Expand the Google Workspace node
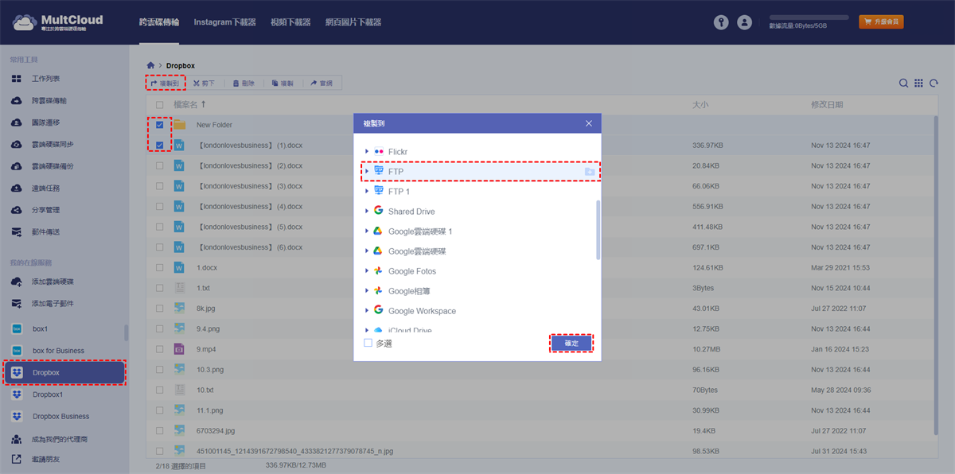 click(x=367, y=310)
